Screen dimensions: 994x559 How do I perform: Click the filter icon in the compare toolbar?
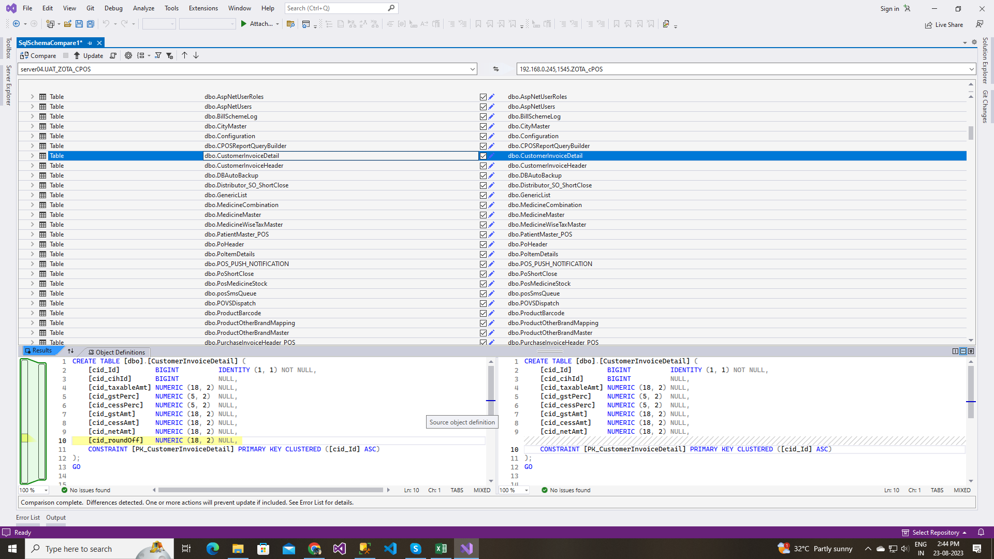click(158, 55)
